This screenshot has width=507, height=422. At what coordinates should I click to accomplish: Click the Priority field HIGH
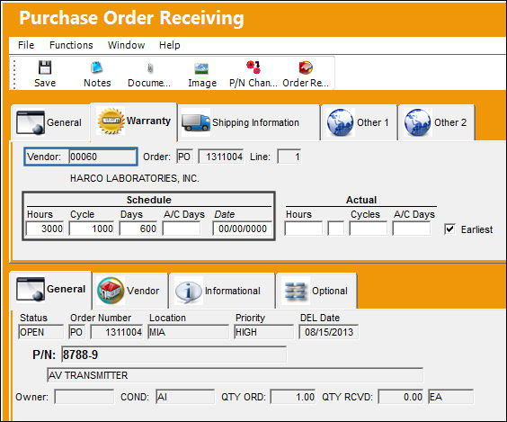(264, 332)
